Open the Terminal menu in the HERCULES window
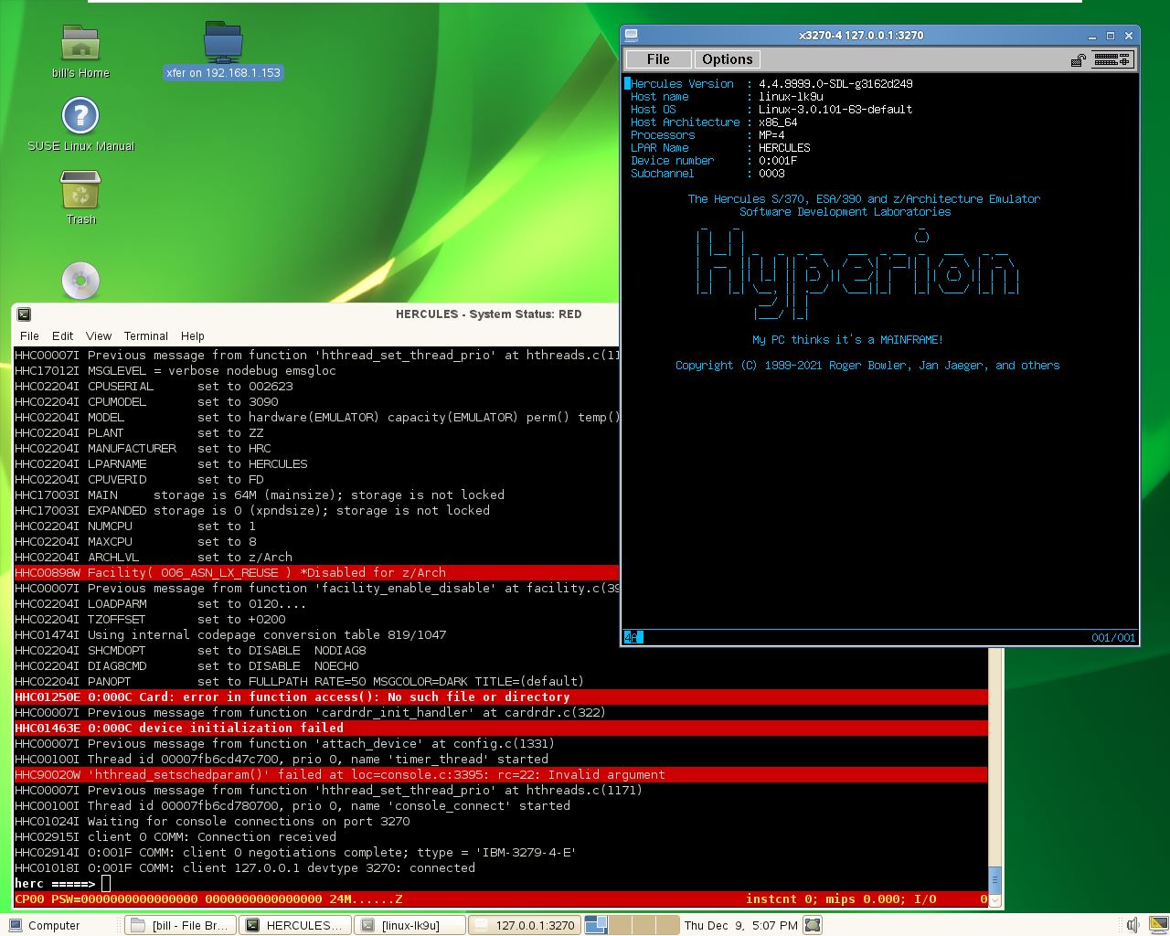Screen dimensions: 1170x936 [145, 335]
